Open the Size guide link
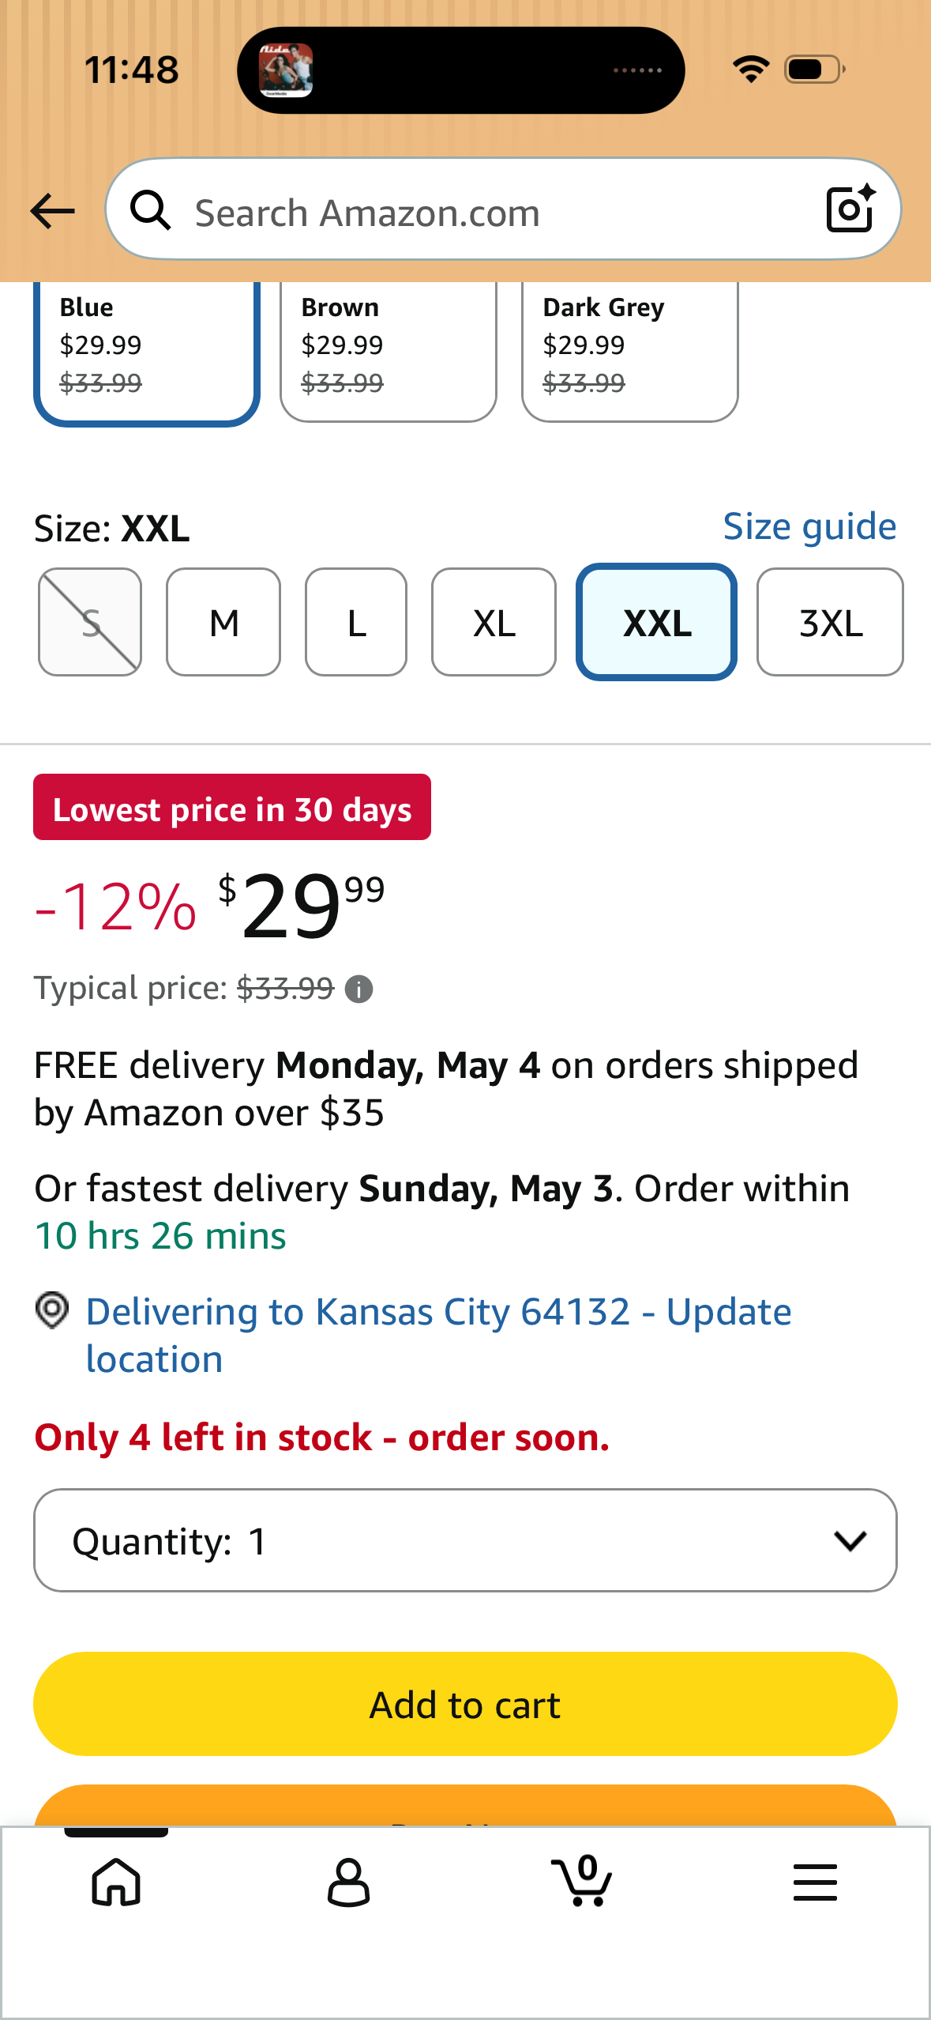931x2020 pixels. [809, 526]
